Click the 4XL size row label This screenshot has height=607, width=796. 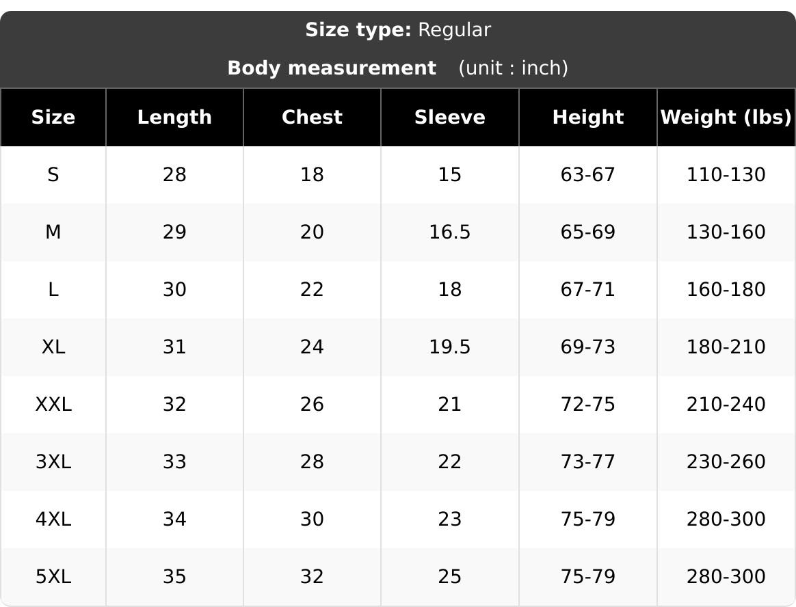pos(53,519)
